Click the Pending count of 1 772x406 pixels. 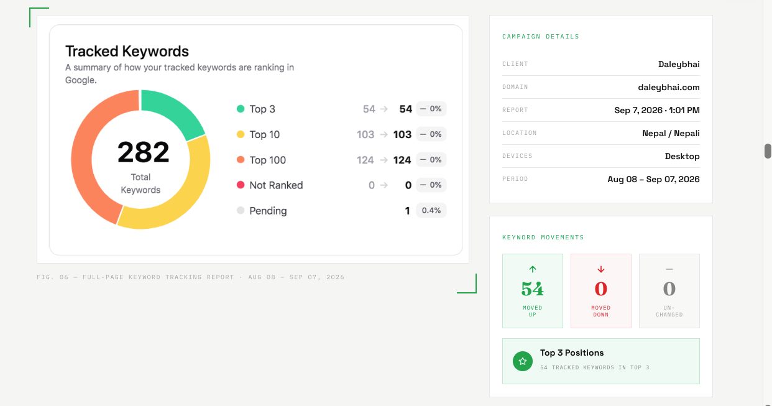coord(408,210)
